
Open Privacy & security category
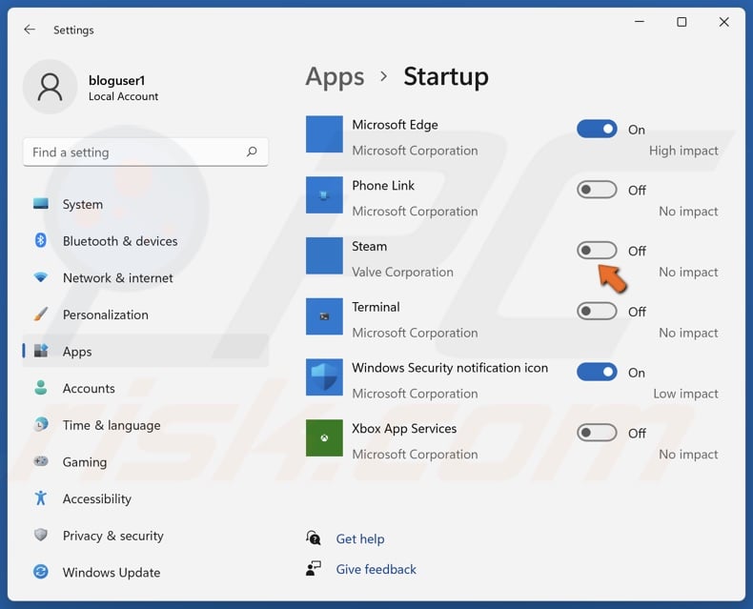[146, 536]
